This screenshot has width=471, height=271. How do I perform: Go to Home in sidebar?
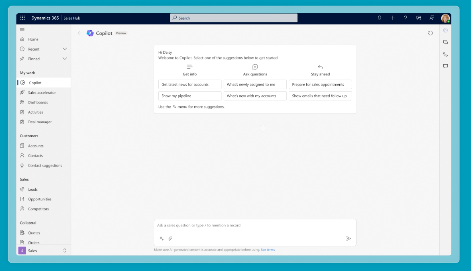(44, 39)
